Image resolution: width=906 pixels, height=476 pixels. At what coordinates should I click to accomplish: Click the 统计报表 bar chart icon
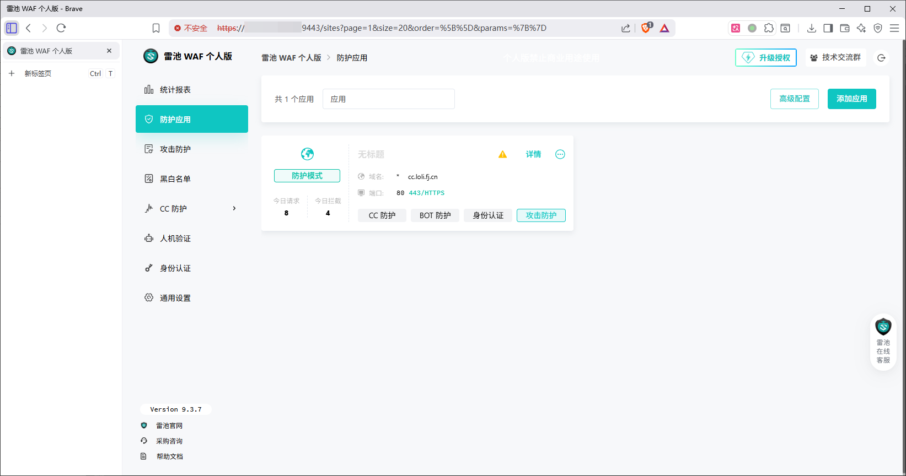click(x=149, y=89)
